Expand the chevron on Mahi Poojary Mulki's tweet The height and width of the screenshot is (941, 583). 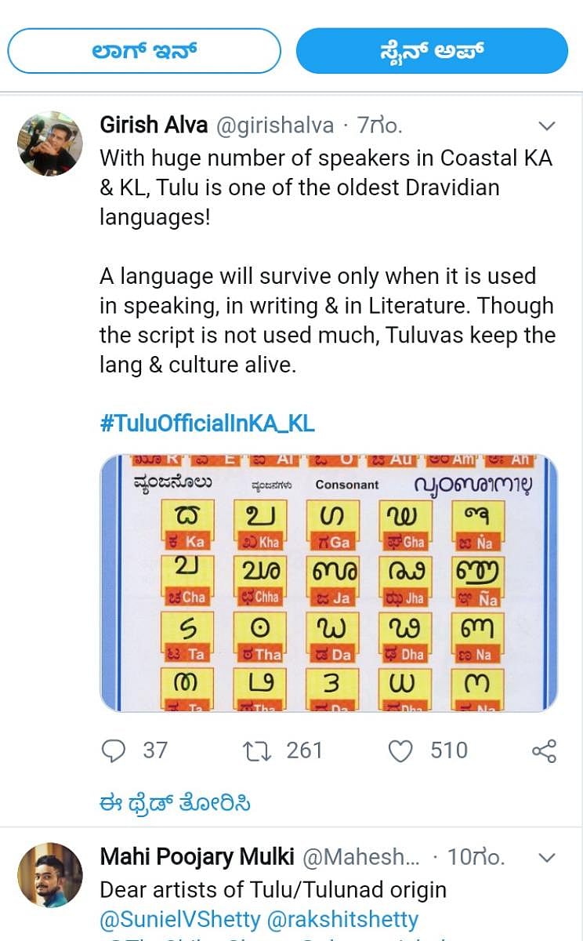(x=547, y=856)
